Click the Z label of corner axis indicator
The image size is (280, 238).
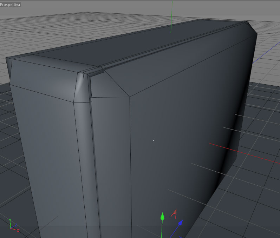[x=16, y=225]
